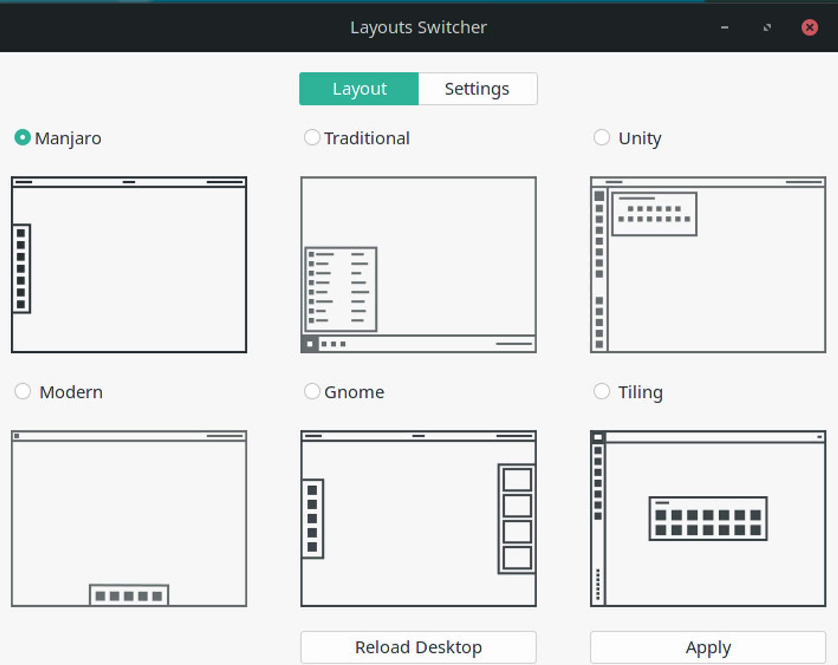The height and width of the screenshot is (665, 838).
Task: Enable the Manjaro radio button
Action: pyautogui.click(x=24, y=136)
